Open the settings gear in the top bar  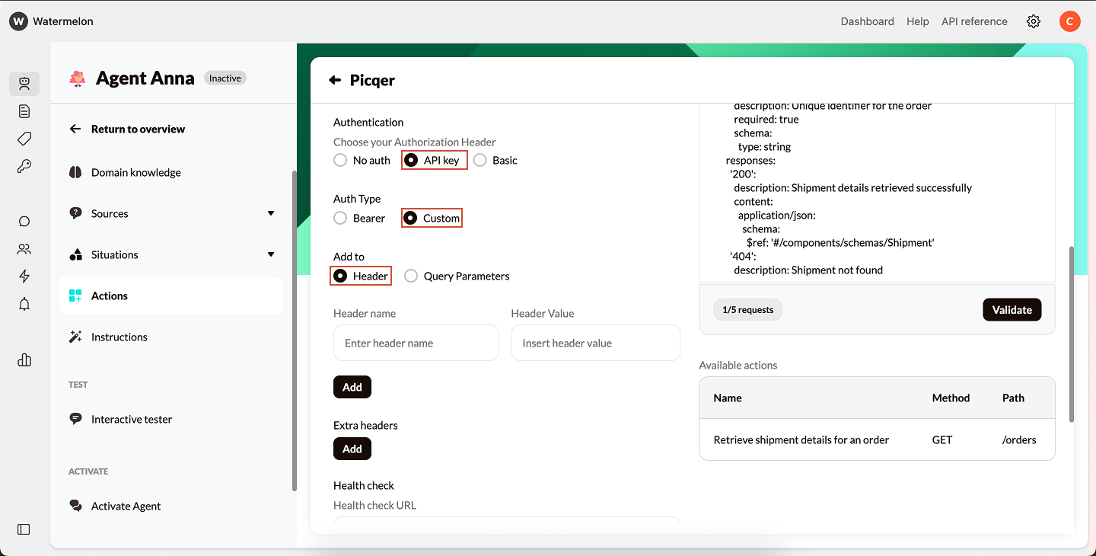1034,21
